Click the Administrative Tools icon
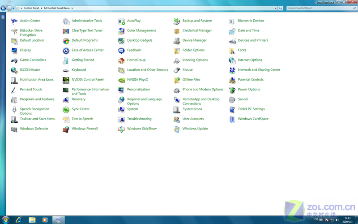The width and height of the screenshot is (358, 224). click(x=66, y=22)
